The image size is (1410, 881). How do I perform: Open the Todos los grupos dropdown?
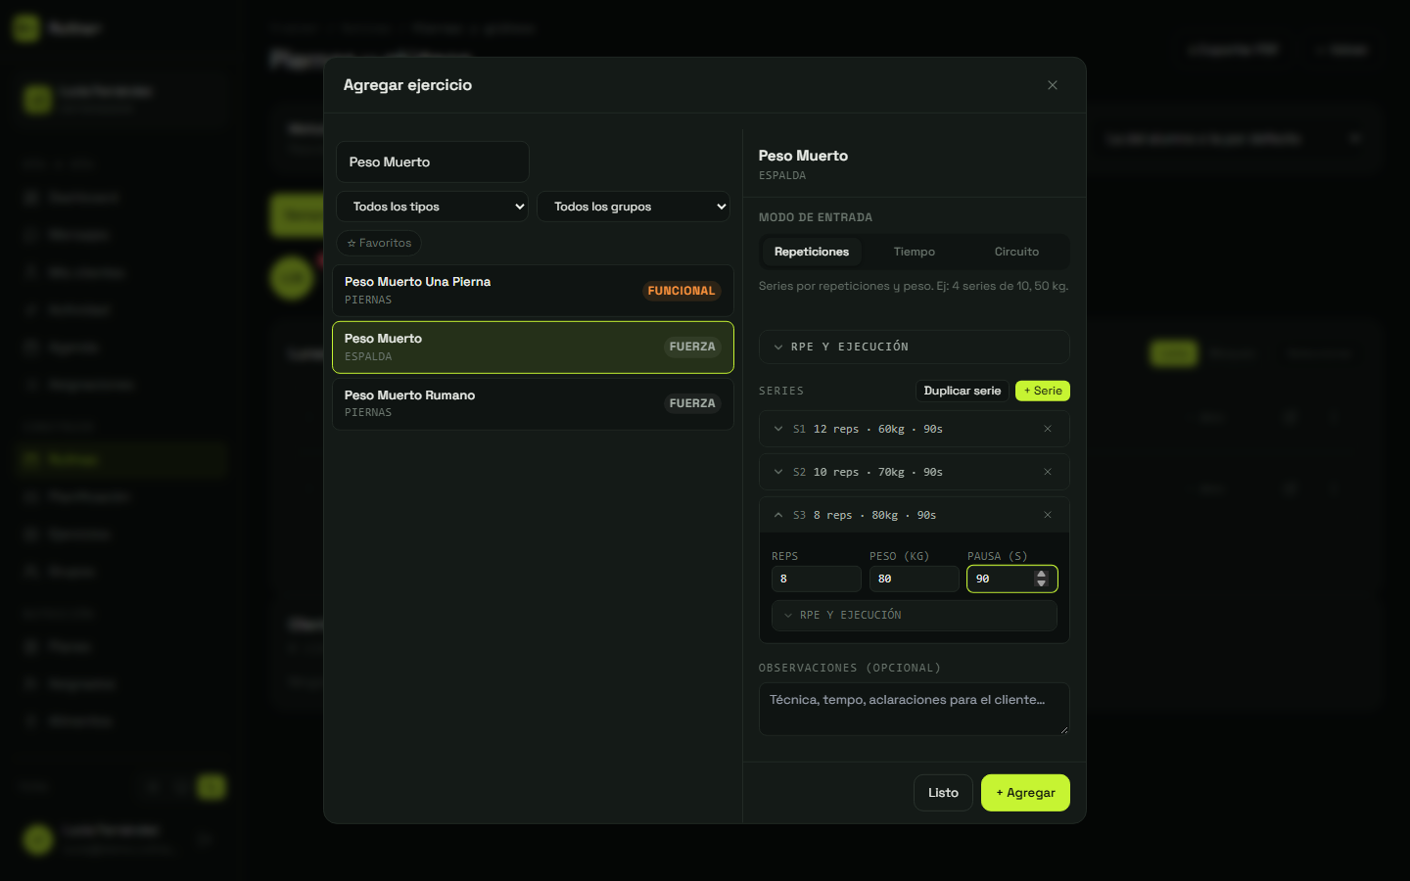(634, 207)
